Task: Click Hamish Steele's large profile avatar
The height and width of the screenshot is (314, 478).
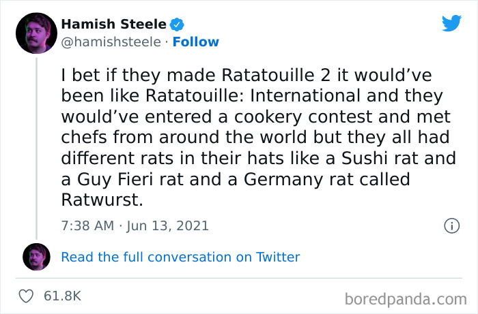Action: [36, 33]
